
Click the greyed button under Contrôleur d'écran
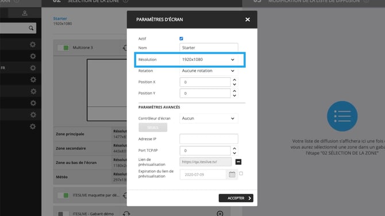pos(153,128)
